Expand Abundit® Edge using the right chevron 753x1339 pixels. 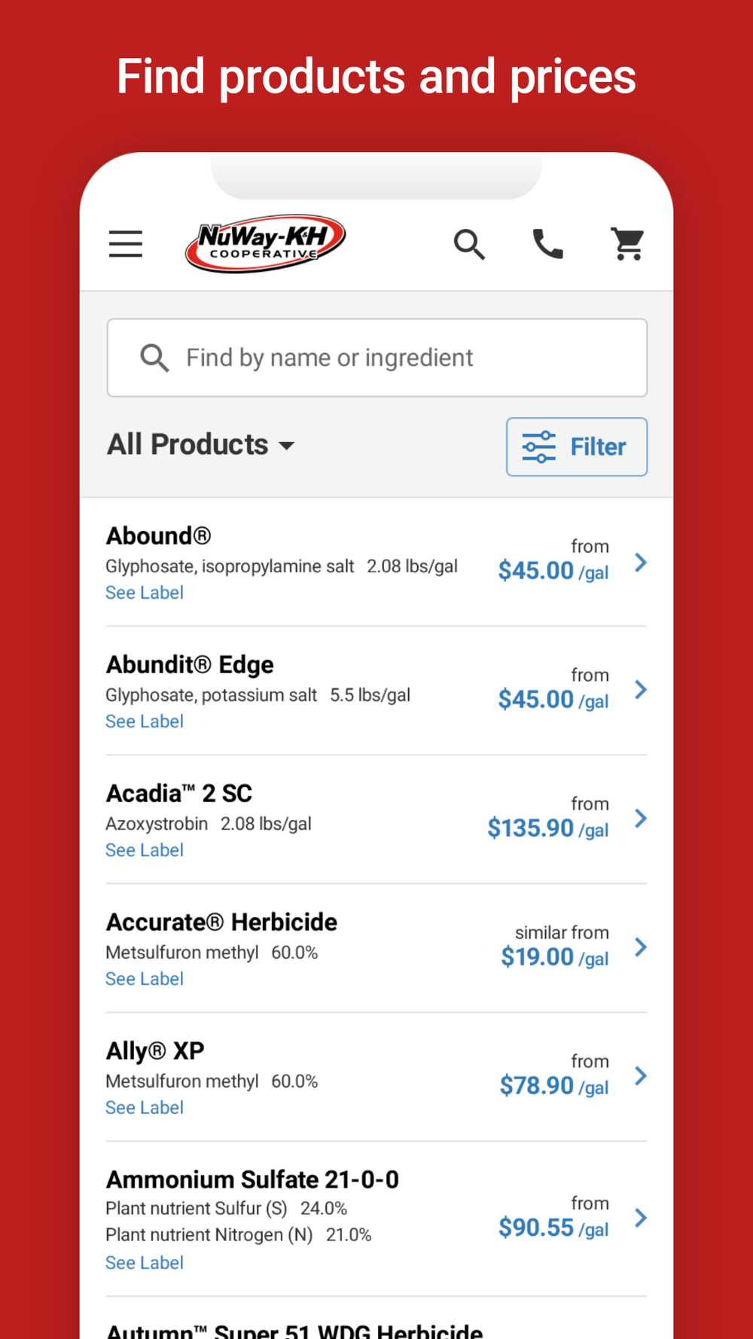(x=641, y=690)
